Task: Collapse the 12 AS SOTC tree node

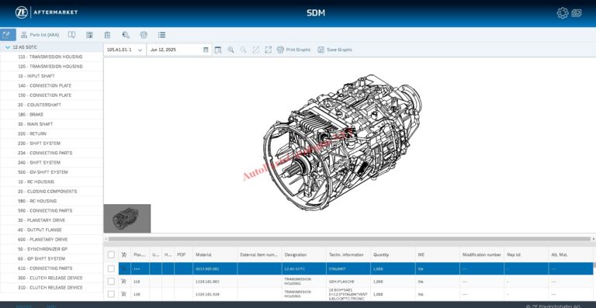Action: click(x=8, y=47)
